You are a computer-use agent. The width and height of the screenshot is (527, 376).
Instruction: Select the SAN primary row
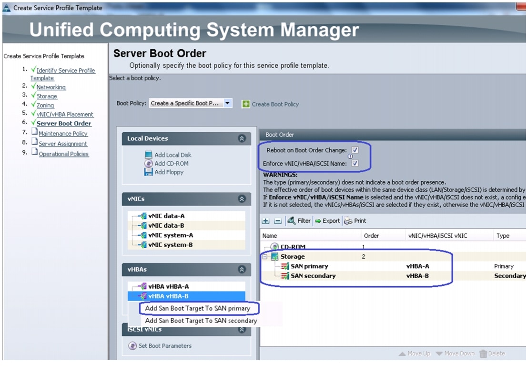click(393, 266)
